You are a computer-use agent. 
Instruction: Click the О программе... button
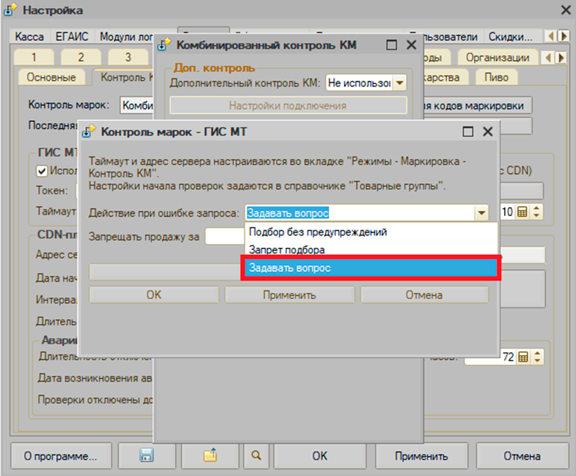(60, 456)
